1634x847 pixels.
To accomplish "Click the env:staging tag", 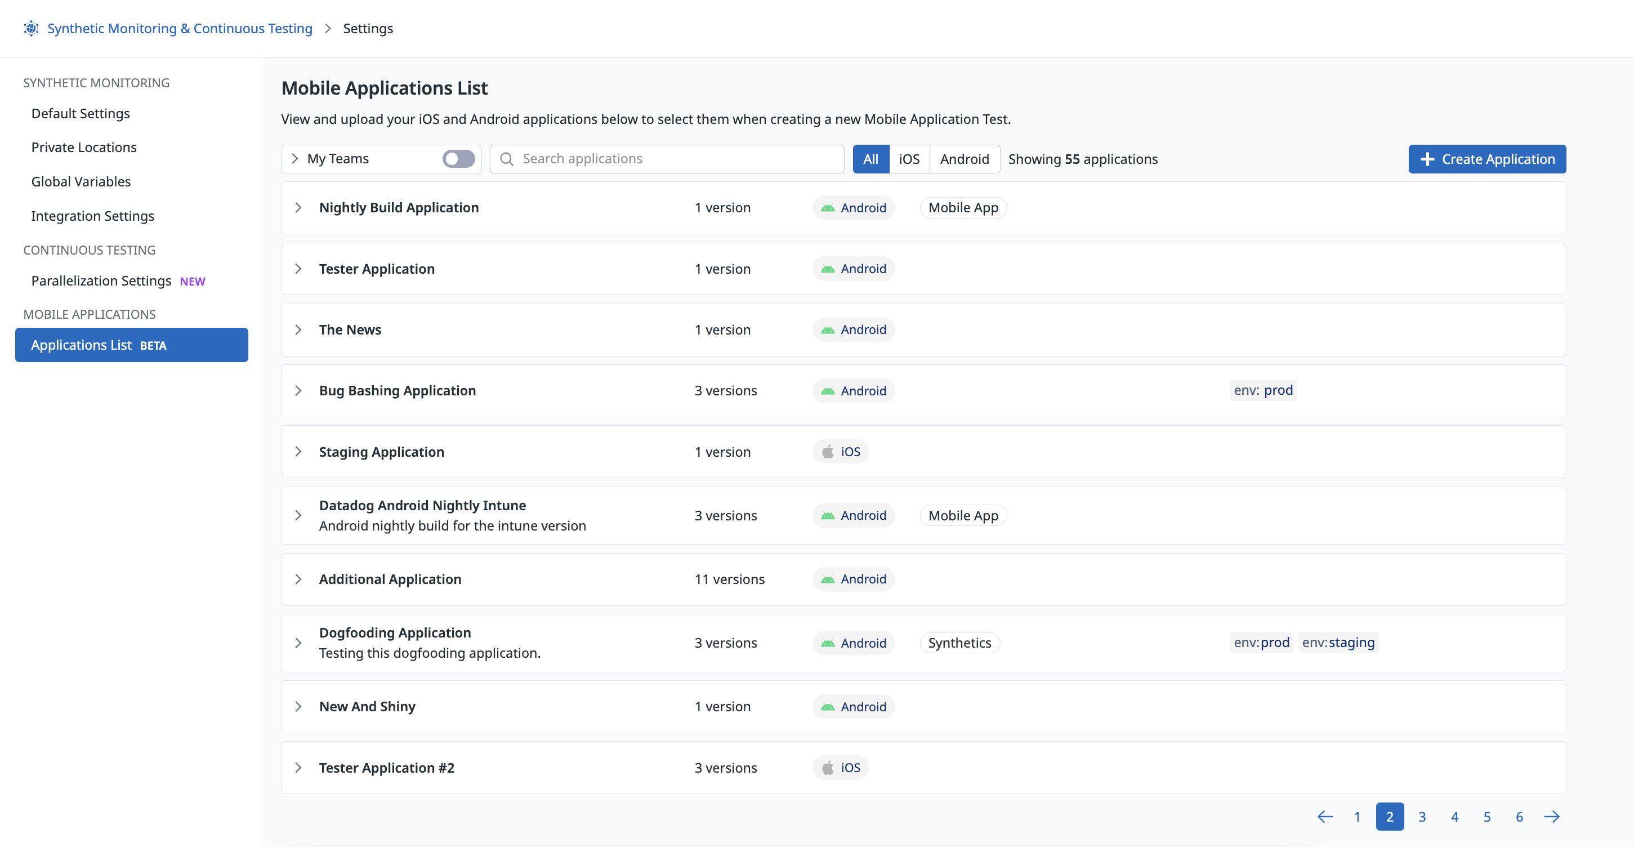I will coord(1338,642).
